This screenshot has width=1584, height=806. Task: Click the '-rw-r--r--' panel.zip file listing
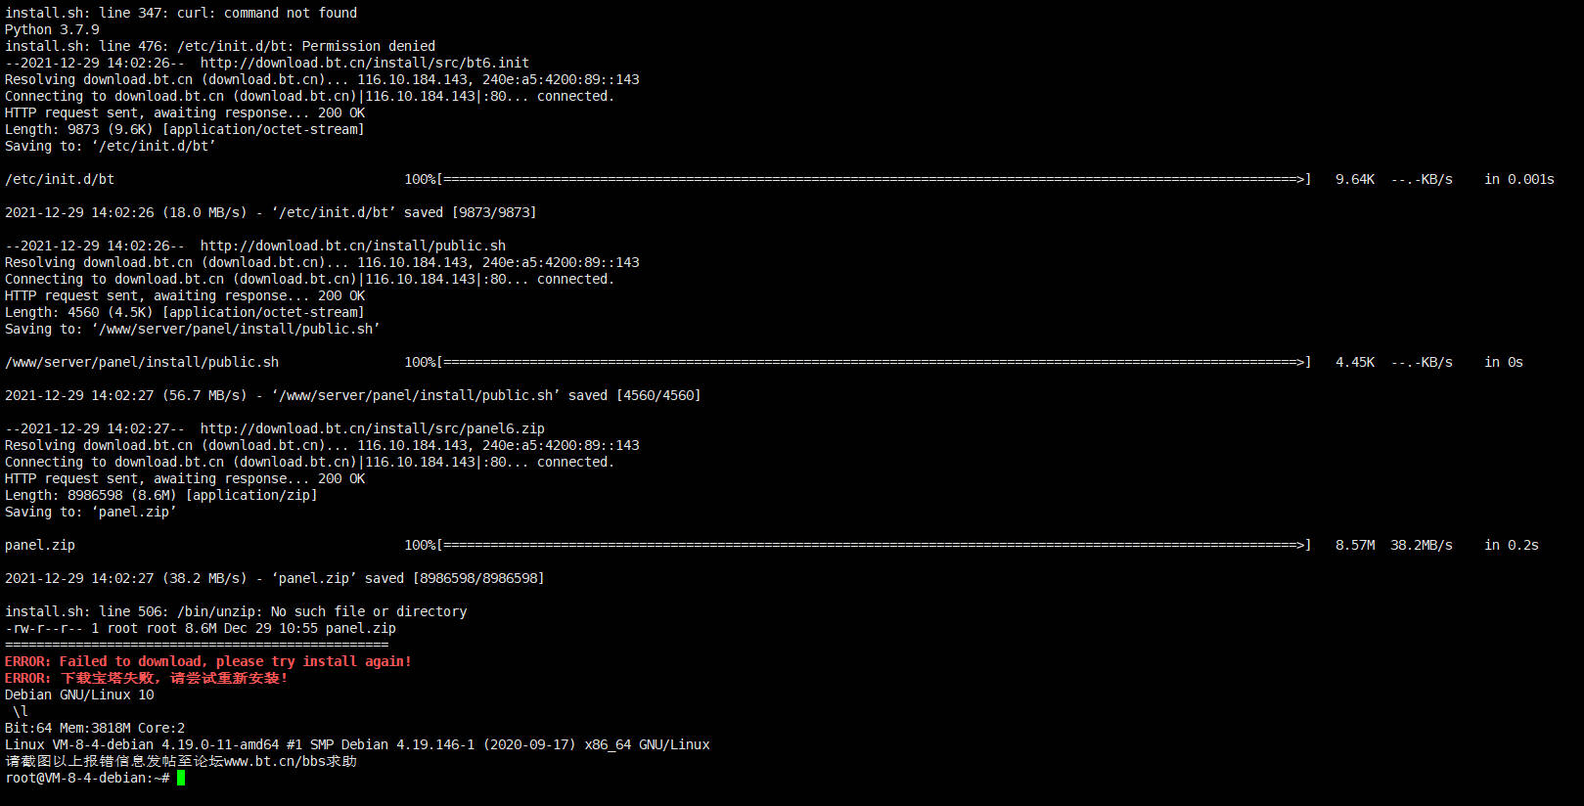(201, 628)
